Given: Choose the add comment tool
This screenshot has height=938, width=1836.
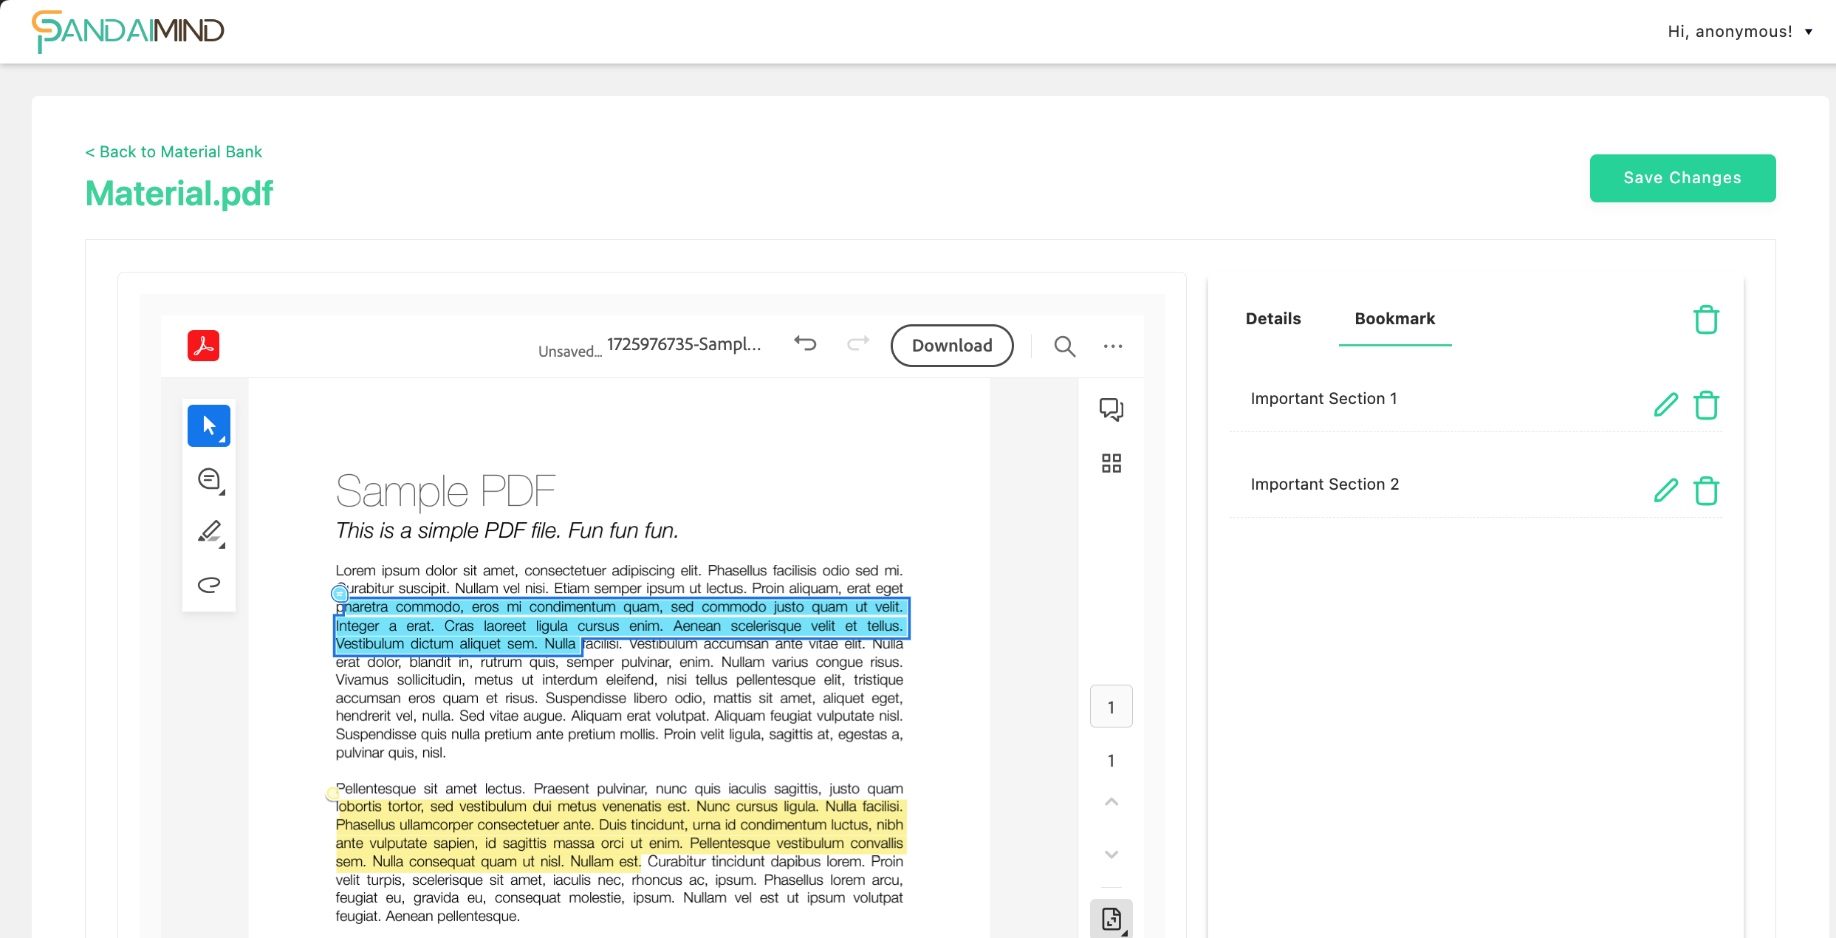Looking at the screenshot, I should [x=209, y=479].
